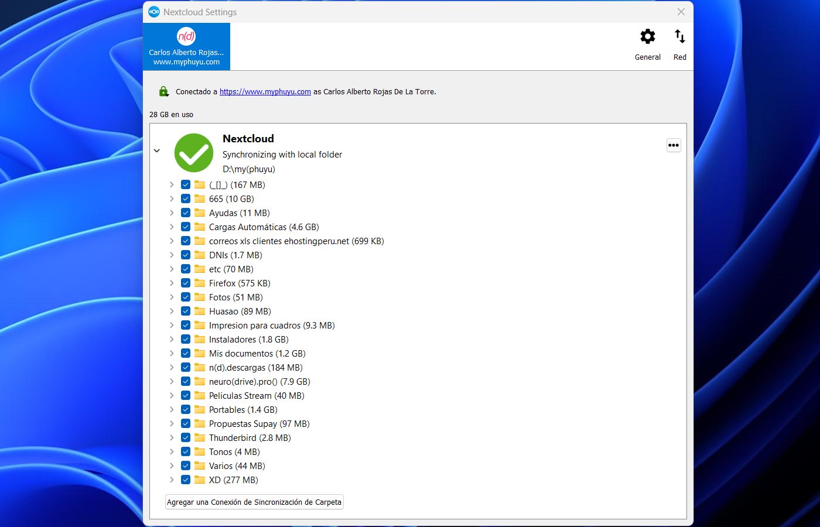Open the https://www.myphuyu.com link
The height and width of the screenshot is (527, 820).
pyautogui.click(x=265, y=92)
